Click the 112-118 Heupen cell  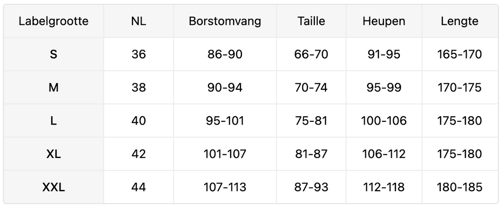click(384, 187)
